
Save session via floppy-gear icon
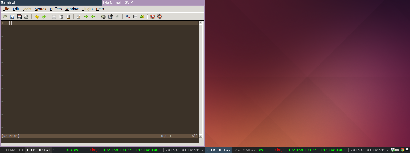(110, 17)
